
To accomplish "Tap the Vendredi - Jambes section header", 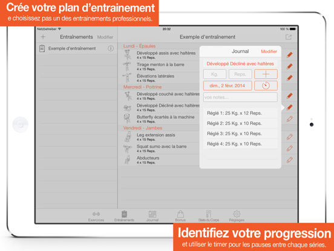I will pyautogui.click(x=143, y=128).
